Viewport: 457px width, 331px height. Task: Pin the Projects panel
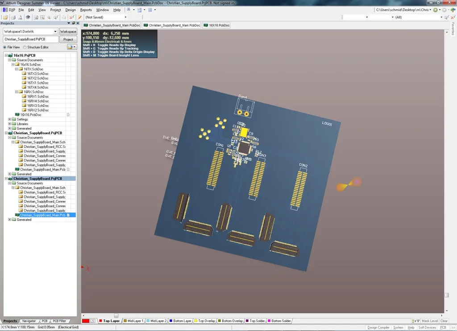73,23
